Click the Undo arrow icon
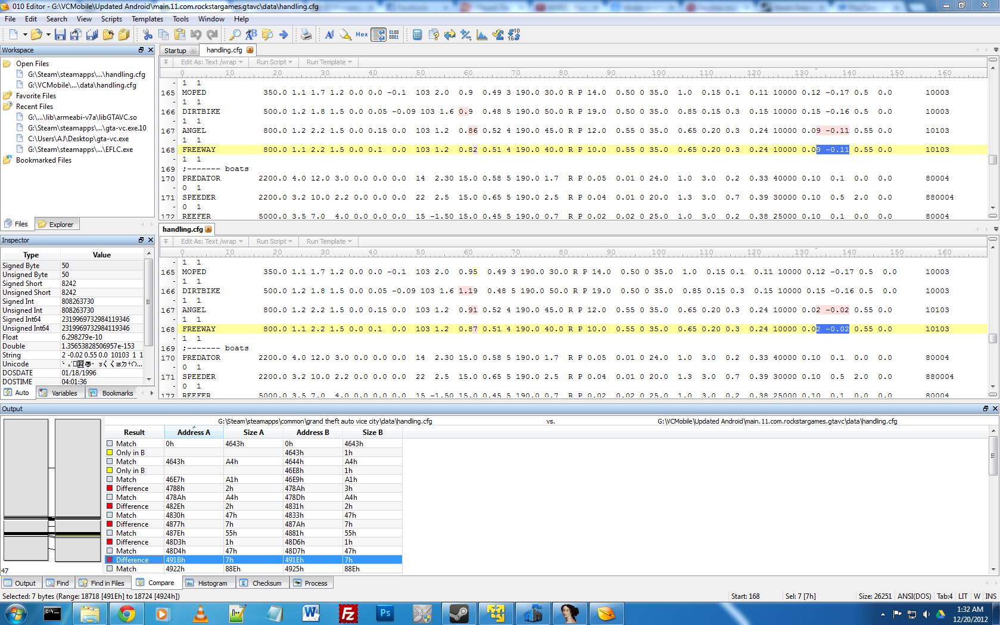Screen dimensions: 1000x625 [x=196, y=35]
